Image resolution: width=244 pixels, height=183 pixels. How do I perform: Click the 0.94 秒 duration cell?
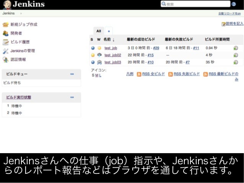click(211, 48)
